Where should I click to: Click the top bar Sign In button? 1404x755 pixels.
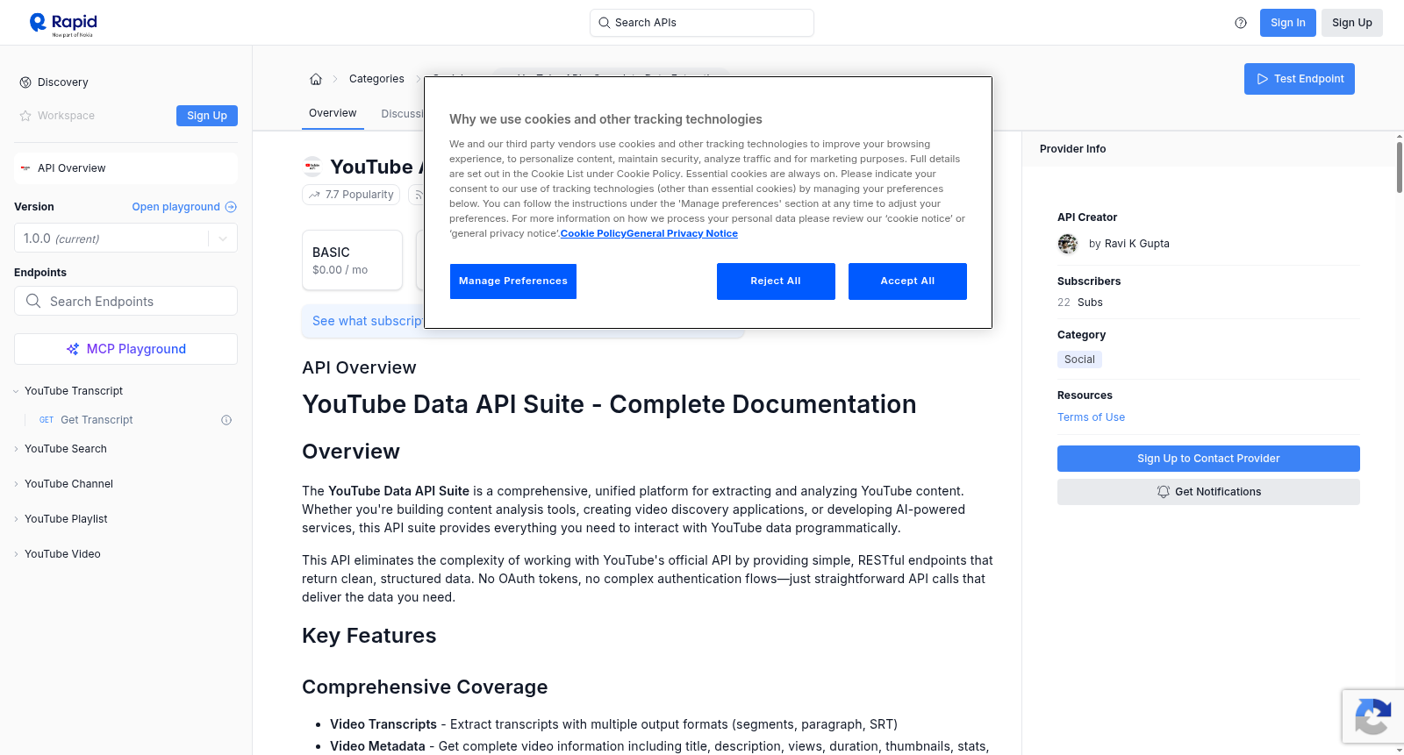pyautogui.click(x=1287, y=23)
